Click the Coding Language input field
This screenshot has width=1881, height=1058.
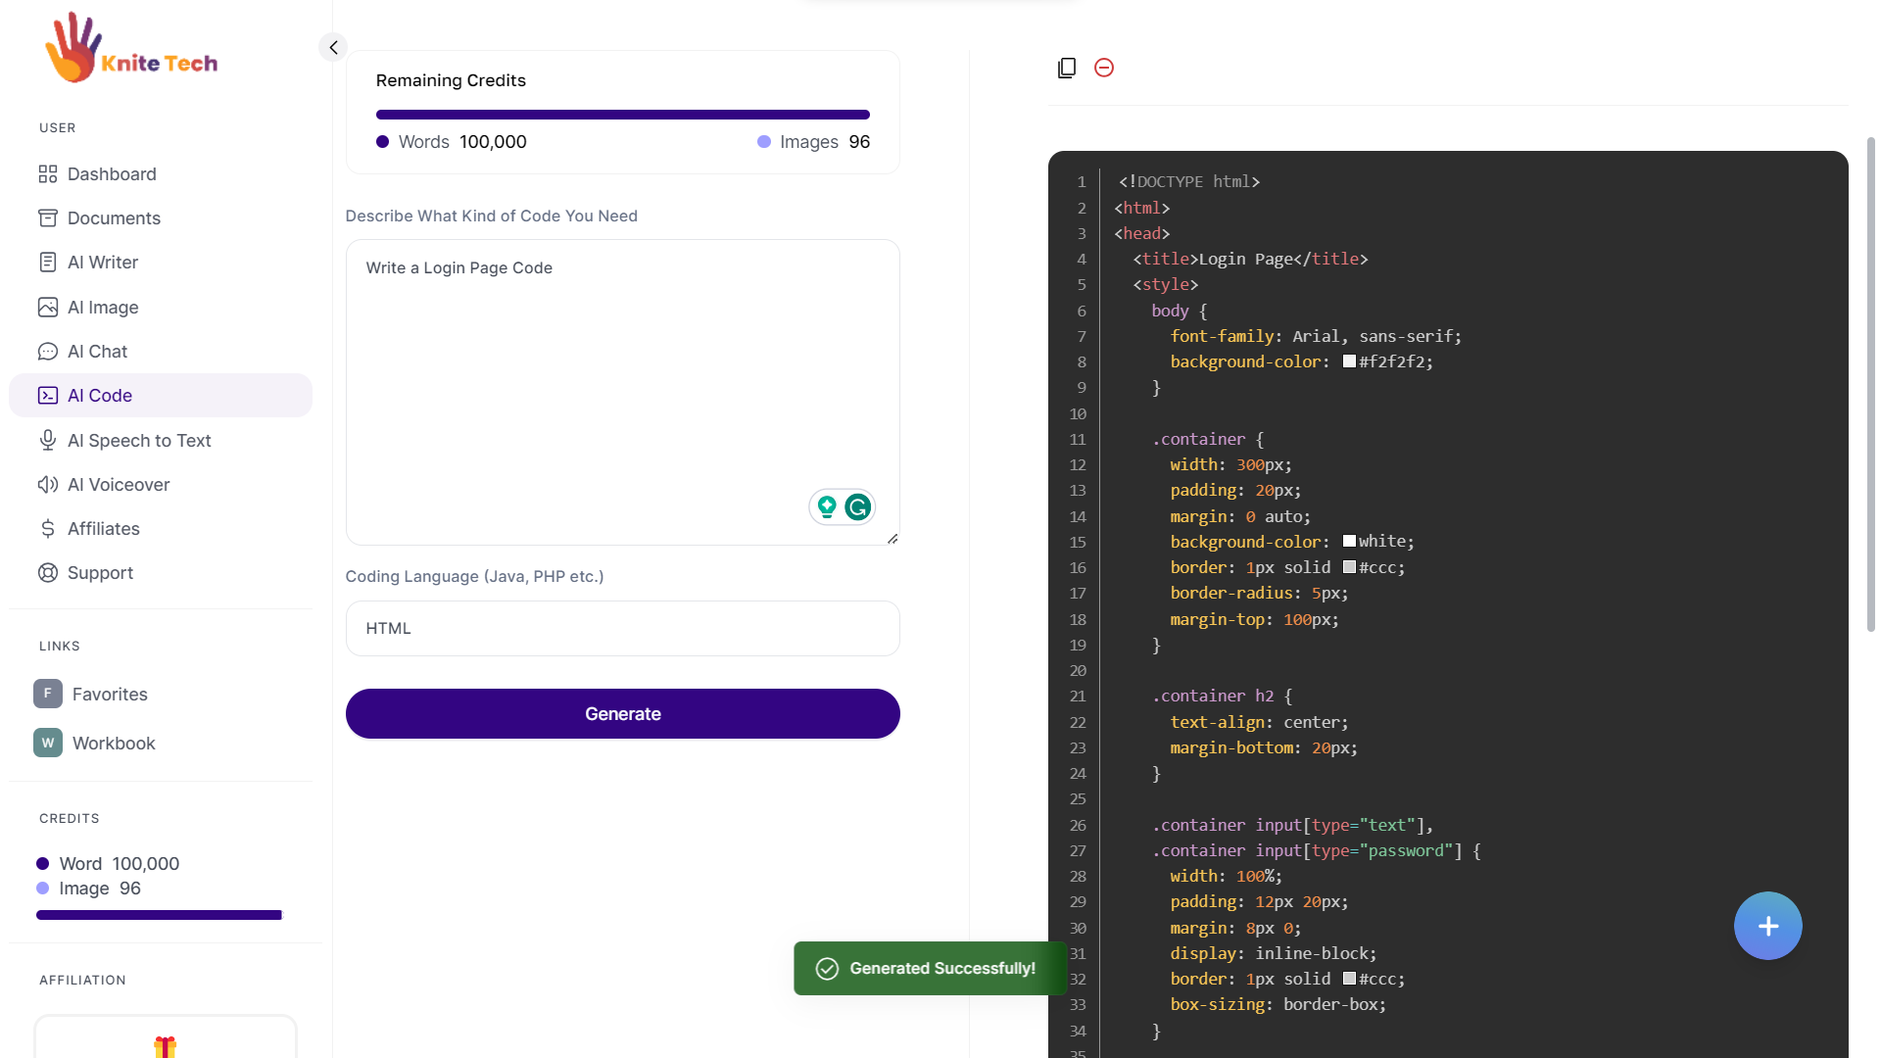click(x=622, y=629)
